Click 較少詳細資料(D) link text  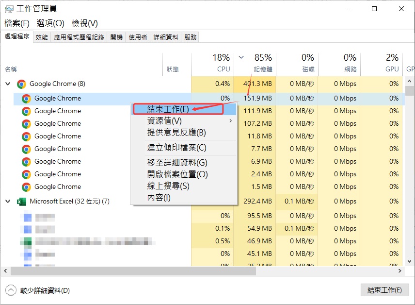click(x=45, y=291)
